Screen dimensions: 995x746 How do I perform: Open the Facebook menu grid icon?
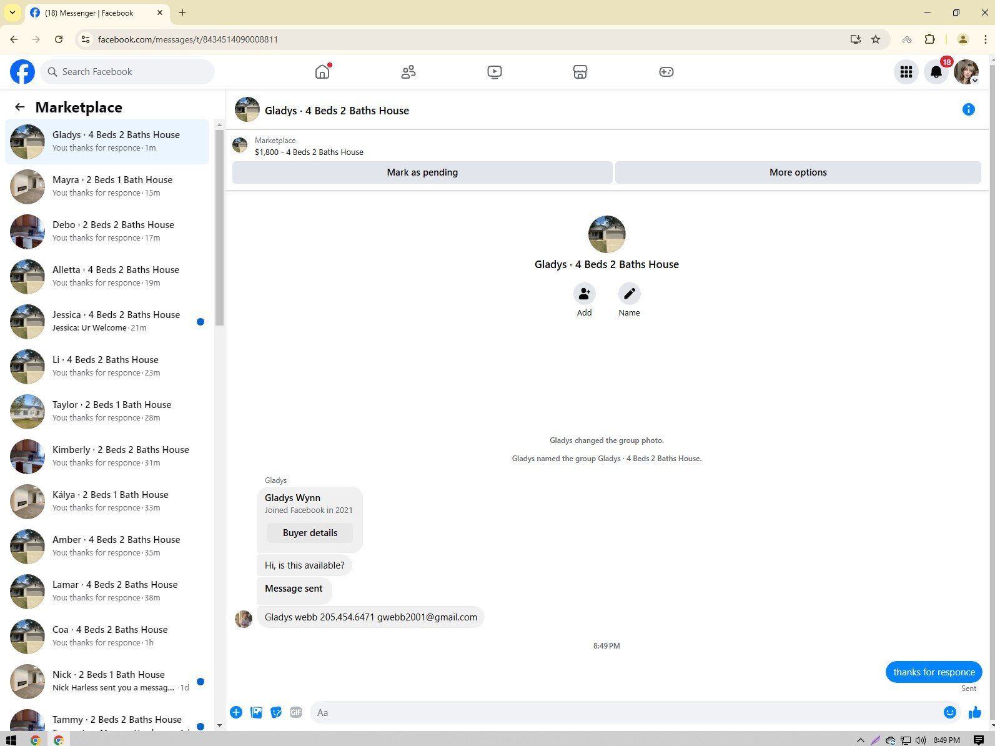(x=906, y=72)
